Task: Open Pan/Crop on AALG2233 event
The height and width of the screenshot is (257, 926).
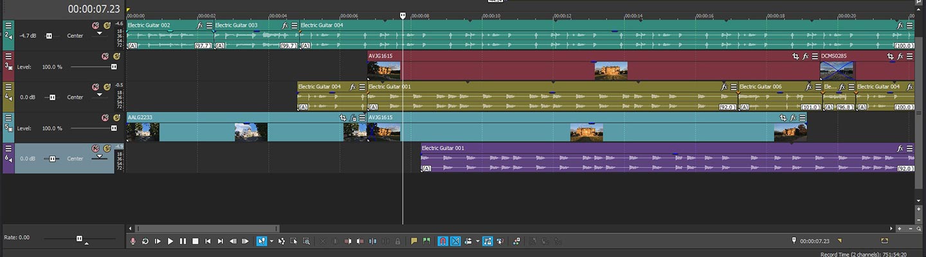Action: point(343,118)
